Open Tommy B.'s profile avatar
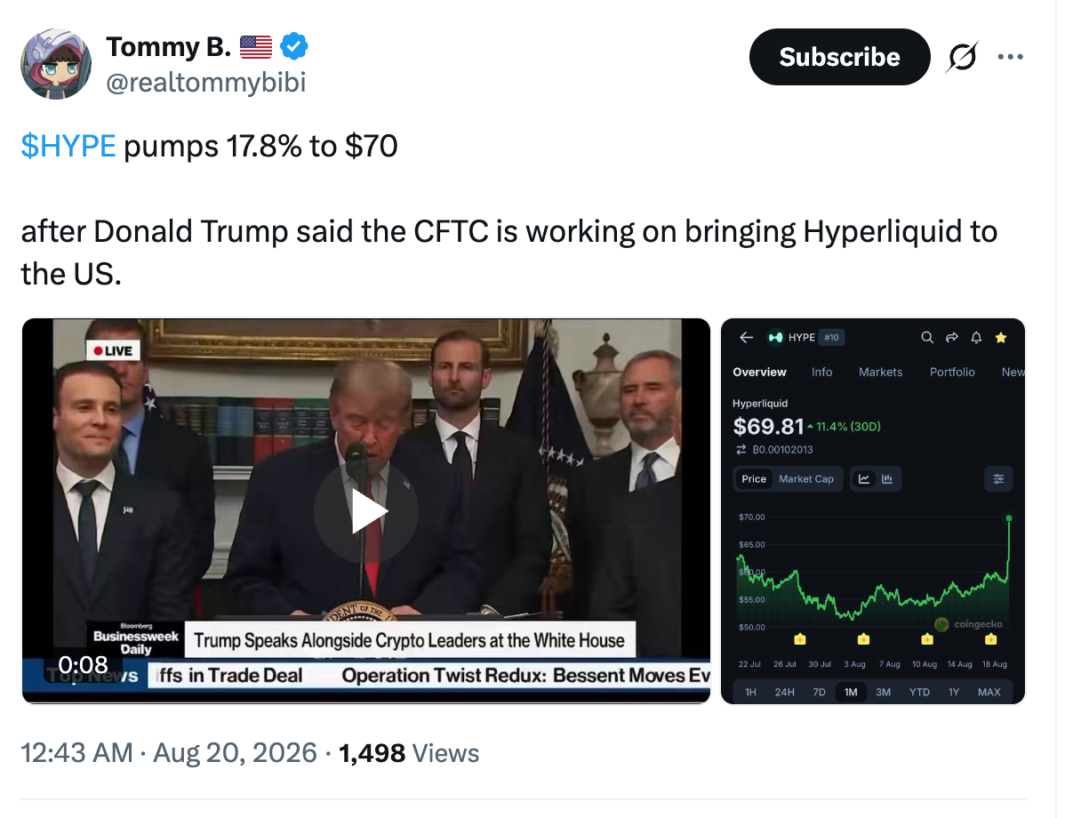 [56, 64]
